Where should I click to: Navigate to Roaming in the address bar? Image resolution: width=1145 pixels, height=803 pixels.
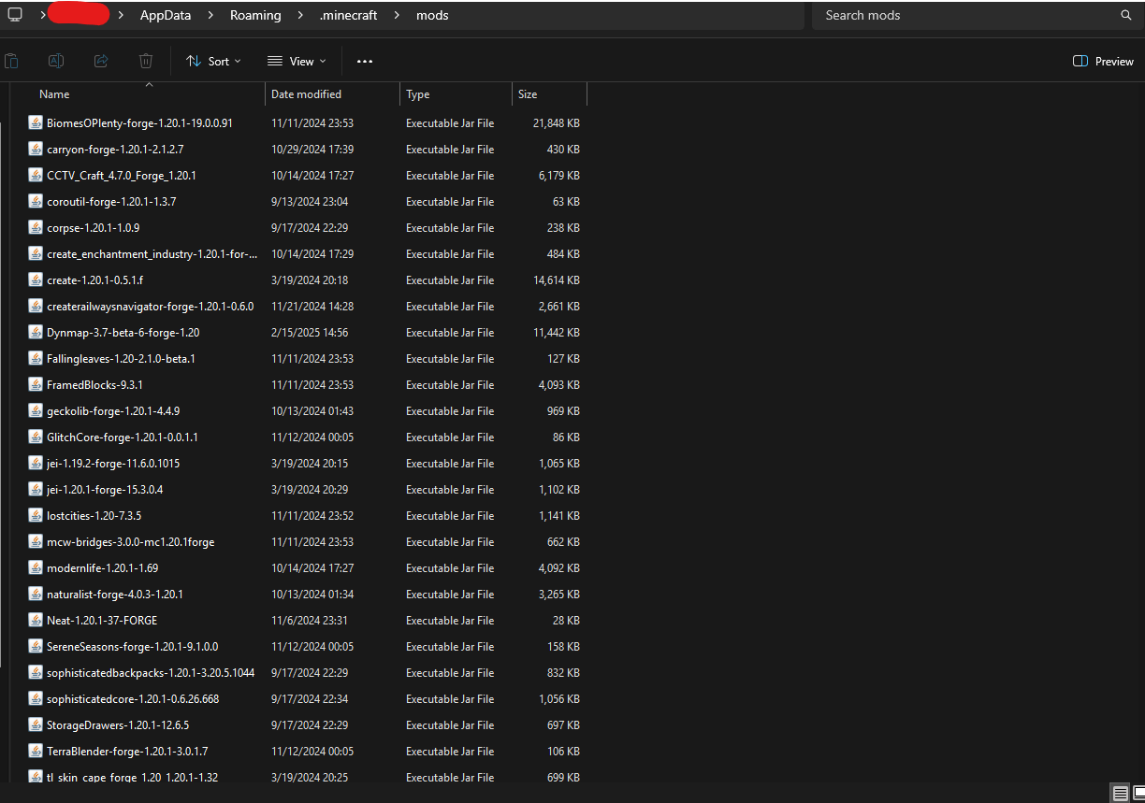click(255, 15)
